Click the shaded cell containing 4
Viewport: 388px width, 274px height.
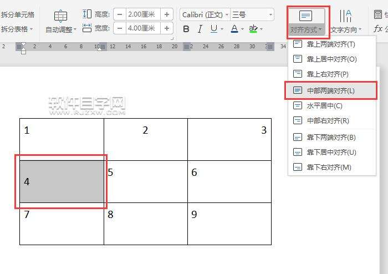pyautogui.click(x=62, y=182)
